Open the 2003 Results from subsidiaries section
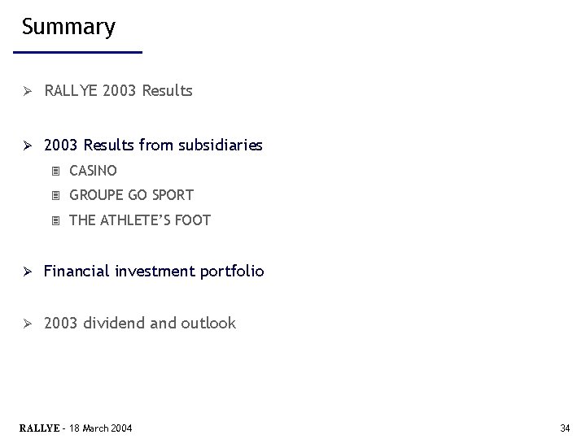 (153, 145)
